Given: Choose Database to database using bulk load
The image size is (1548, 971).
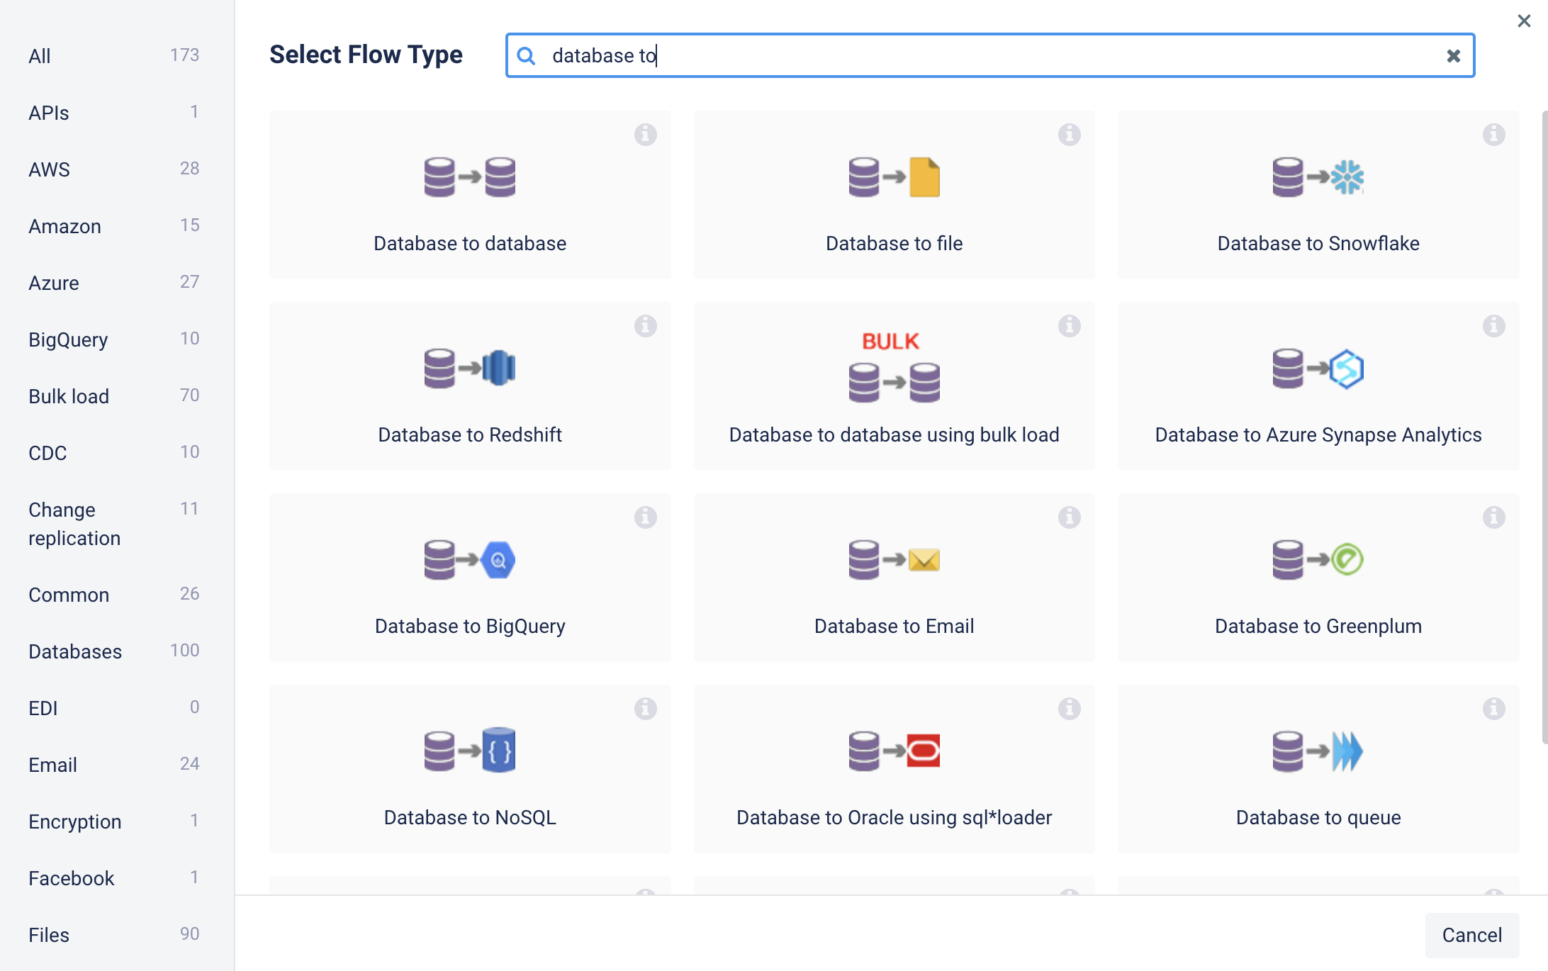Looking at the screenshot, I should tap(894, 386).
